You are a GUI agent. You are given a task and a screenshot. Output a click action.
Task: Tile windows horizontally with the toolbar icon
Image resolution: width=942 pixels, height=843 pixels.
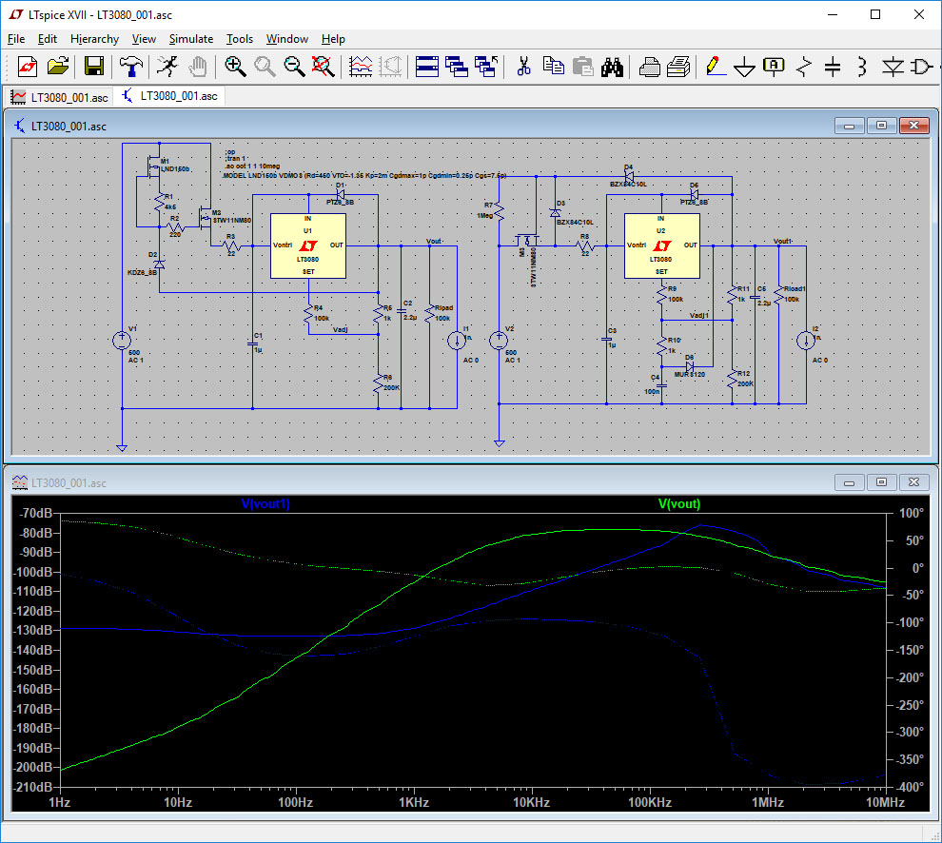[x=427, y=66]
